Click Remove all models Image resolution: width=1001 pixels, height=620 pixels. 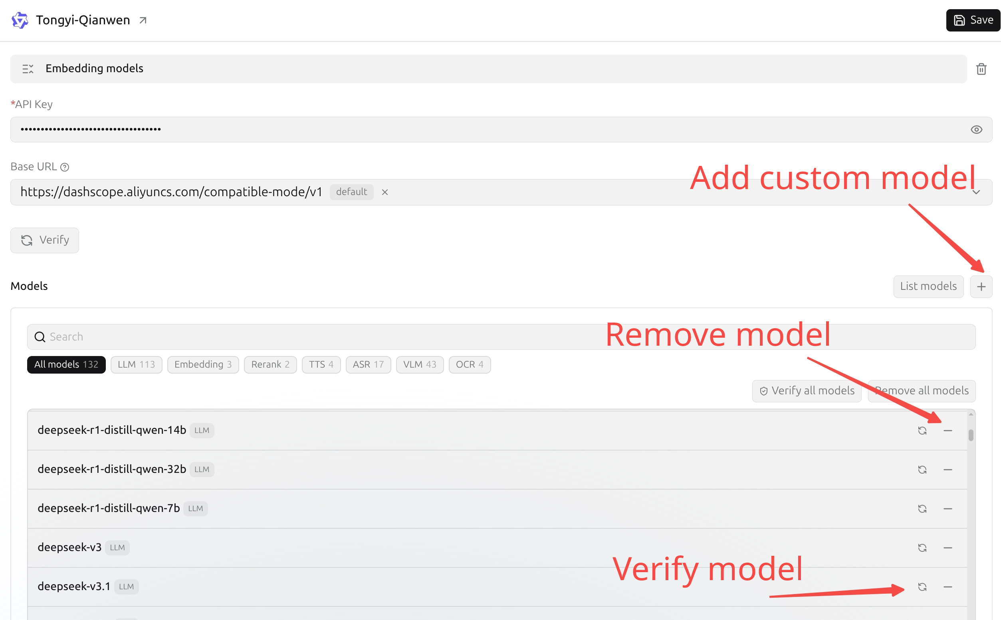(922, 391)
